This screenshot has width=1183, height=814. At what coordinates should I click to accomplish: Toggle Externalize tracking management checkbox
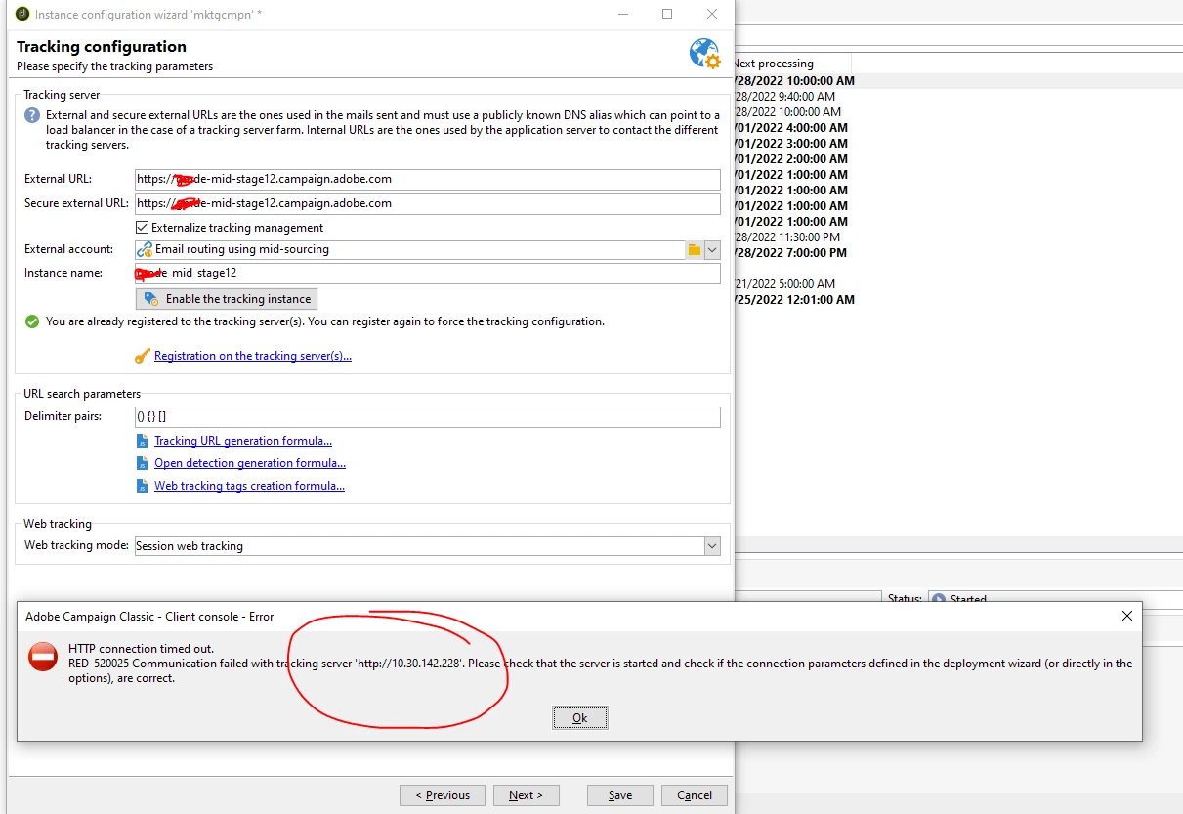(x=143, y=227)
